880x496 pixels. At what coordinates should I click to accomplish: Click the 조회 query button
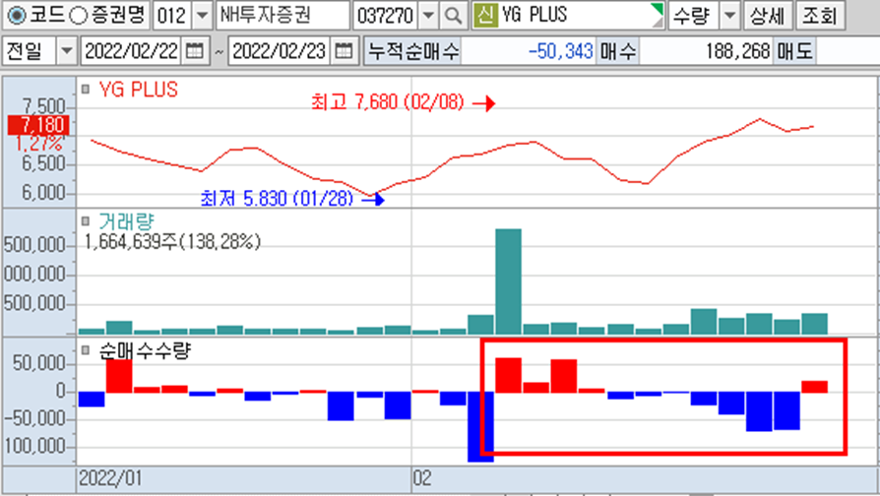click(820, 15)
